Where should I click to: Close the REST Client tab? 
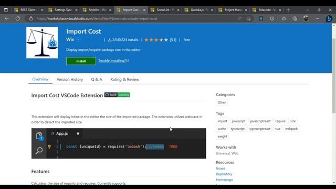click(x=42, y=10)
